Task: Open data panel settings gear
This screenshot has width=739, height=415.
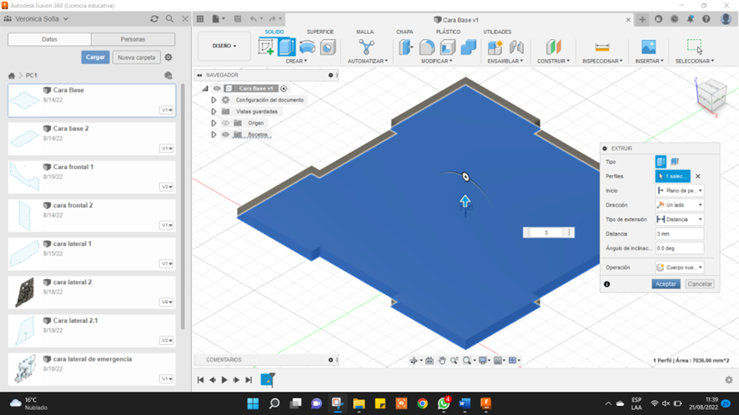Action: coord(168,57)
